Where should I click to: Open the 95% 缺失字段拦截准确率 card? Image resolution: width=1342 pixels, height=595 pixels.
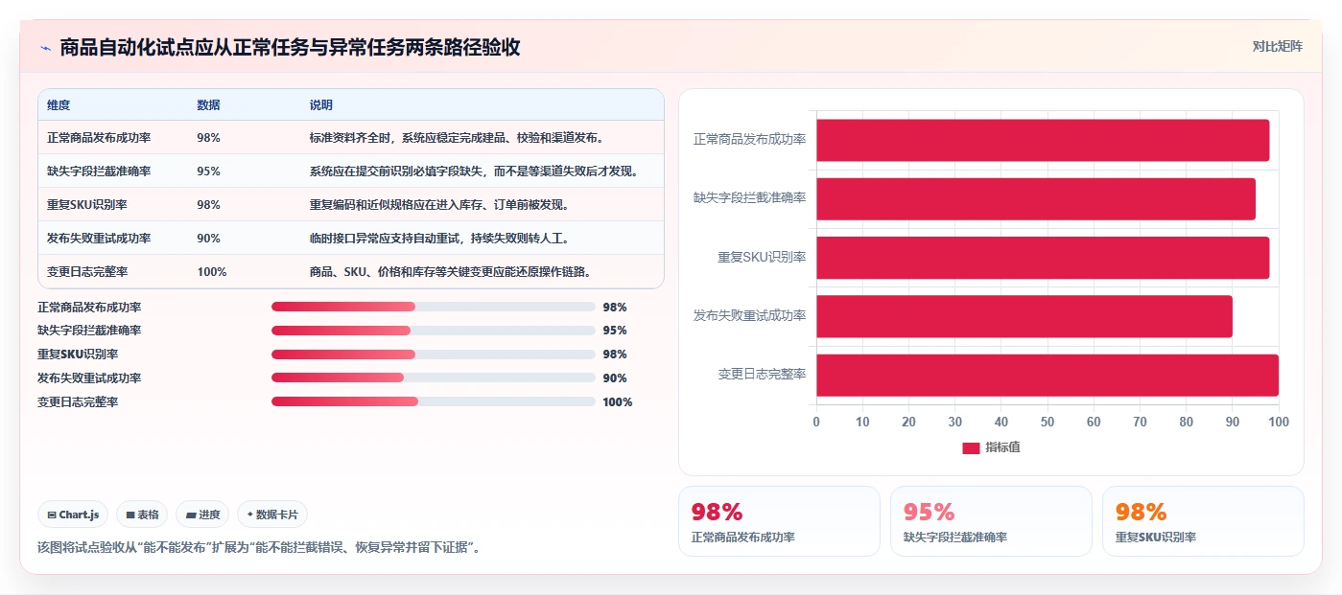991,521
